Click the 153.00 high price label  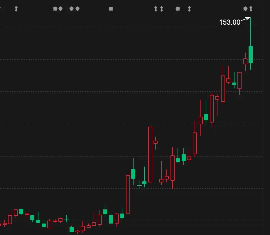pyautogui.click(x=230, y=22)
